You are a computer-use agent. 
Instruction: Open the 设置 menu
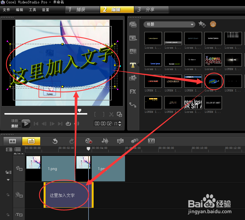(x=46, y=10)
